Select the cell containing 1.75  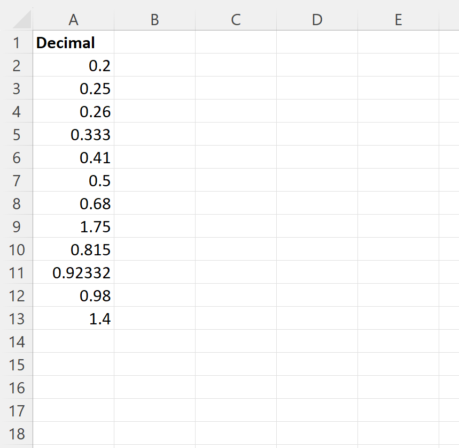[73, 226]
